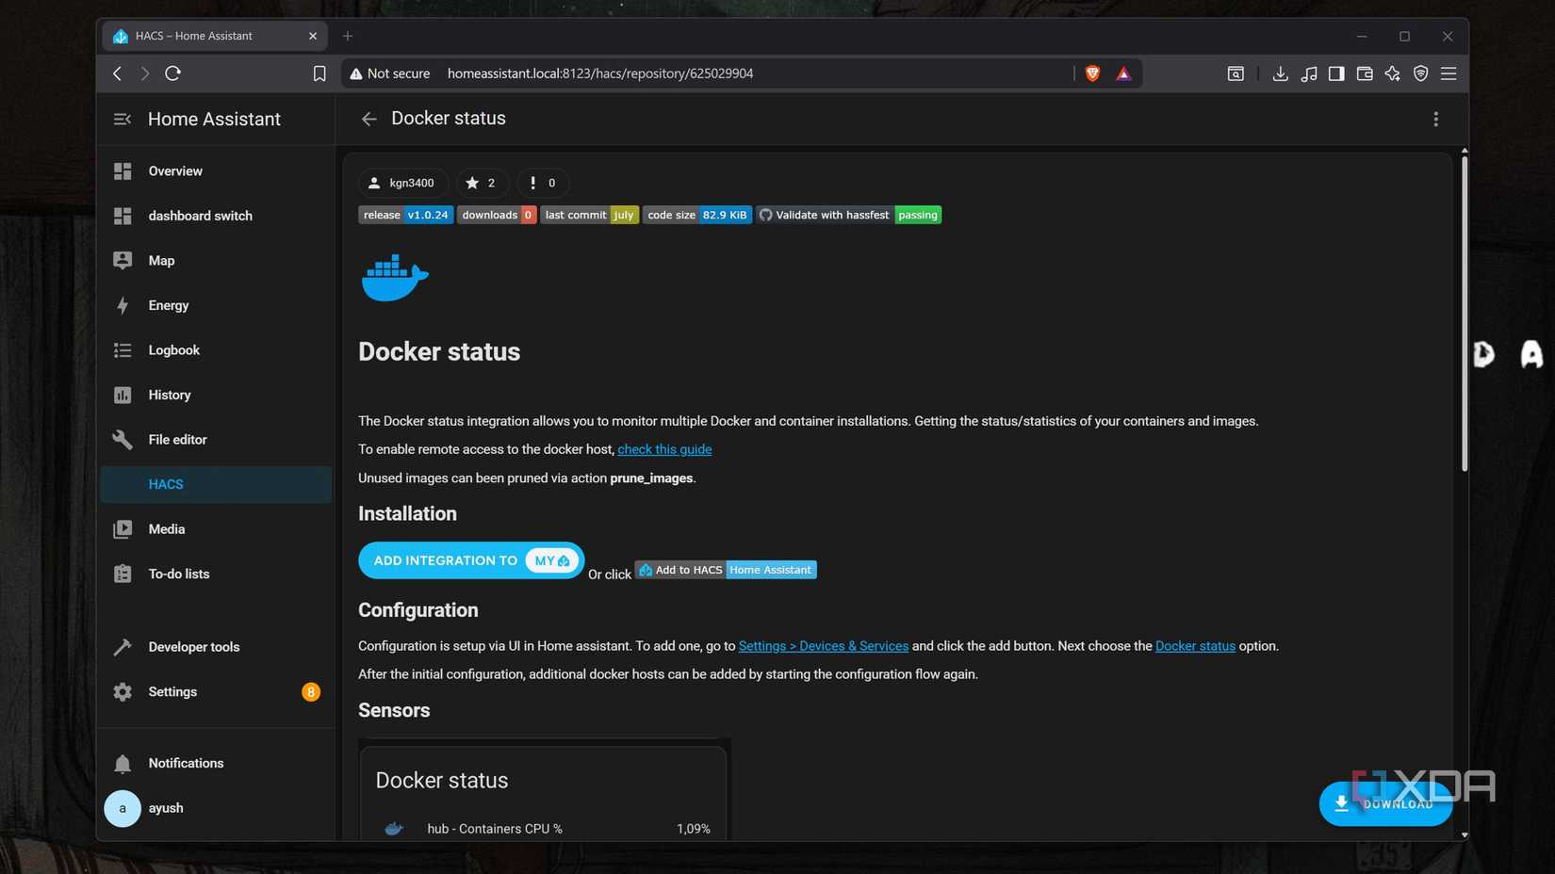Open the Not secure site information dropdown

(x=389, y=73)
